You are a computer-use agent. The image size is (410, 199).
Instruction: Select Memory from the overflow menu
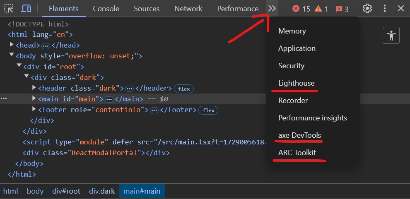coord(292,31)
